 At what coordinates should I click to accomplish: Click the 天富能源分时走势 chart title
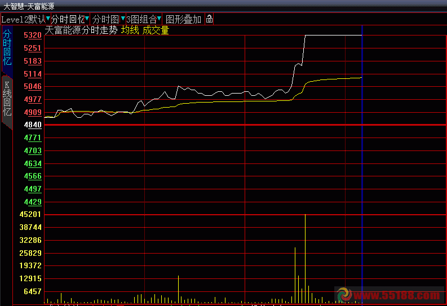click(x=81, y=30)
